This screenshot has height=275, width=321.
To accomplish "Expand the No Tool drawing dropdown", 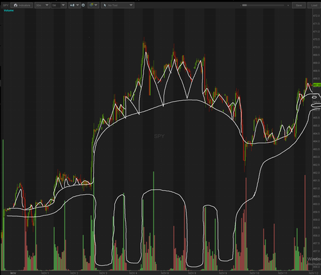I will (117, 5).
